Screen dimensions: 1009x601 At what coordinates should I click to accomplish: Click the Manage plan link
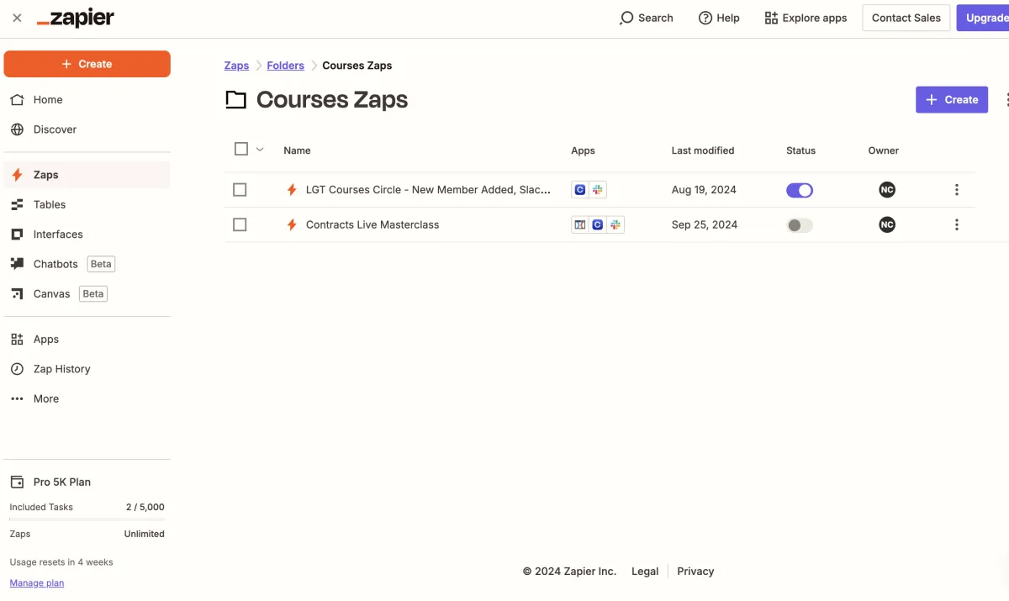[x=37, y=583]
